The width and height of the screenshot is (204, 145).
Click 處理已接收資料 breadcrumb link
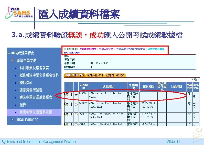[x=156, y=49]
